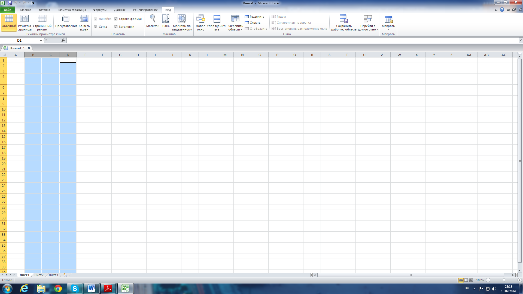The image size is (523, 294).
Task: Move the zoom slider handle
Action: click(504, 280)
